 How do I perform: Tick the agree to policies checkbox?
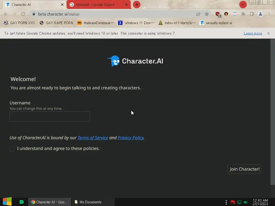12,149
